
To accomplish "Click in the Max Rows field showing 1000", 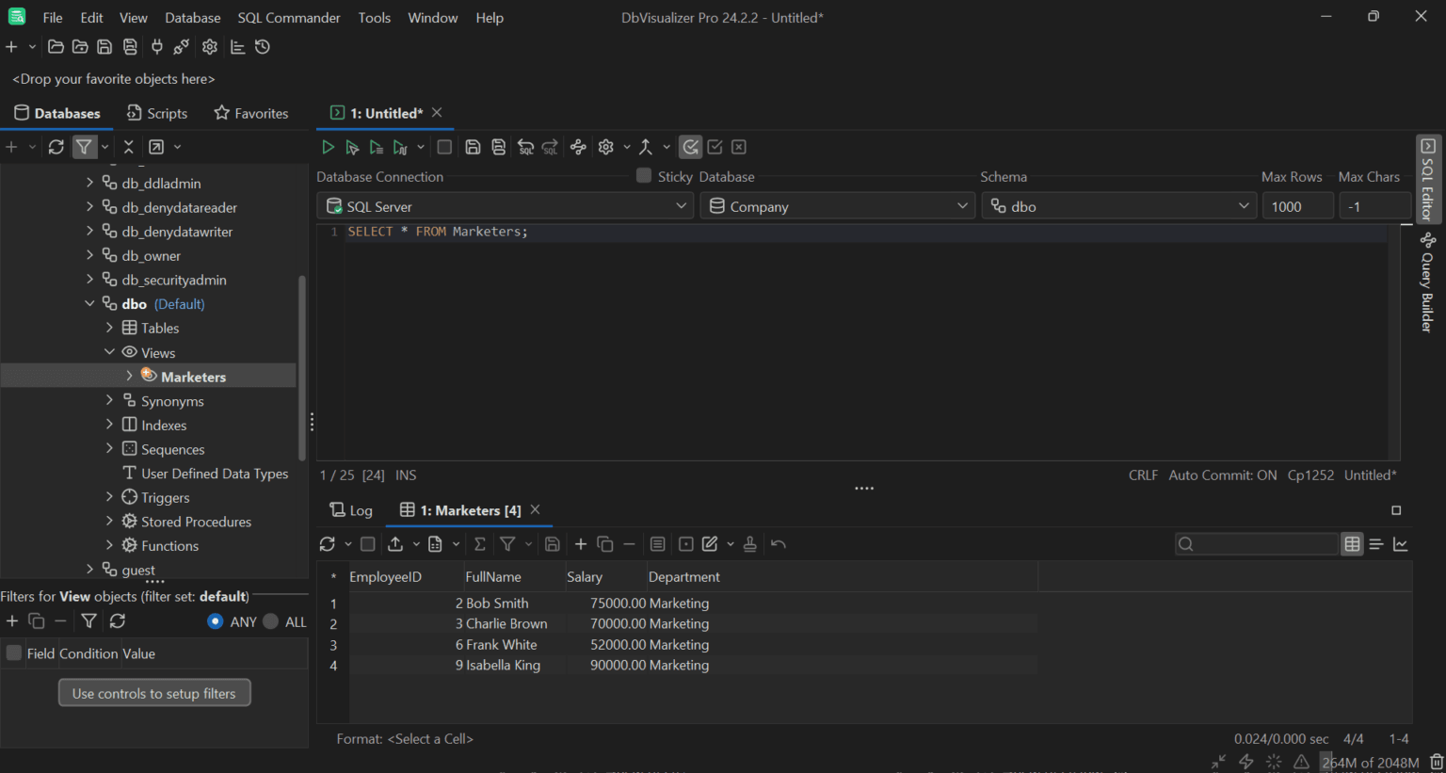I will coord(1297,205).
